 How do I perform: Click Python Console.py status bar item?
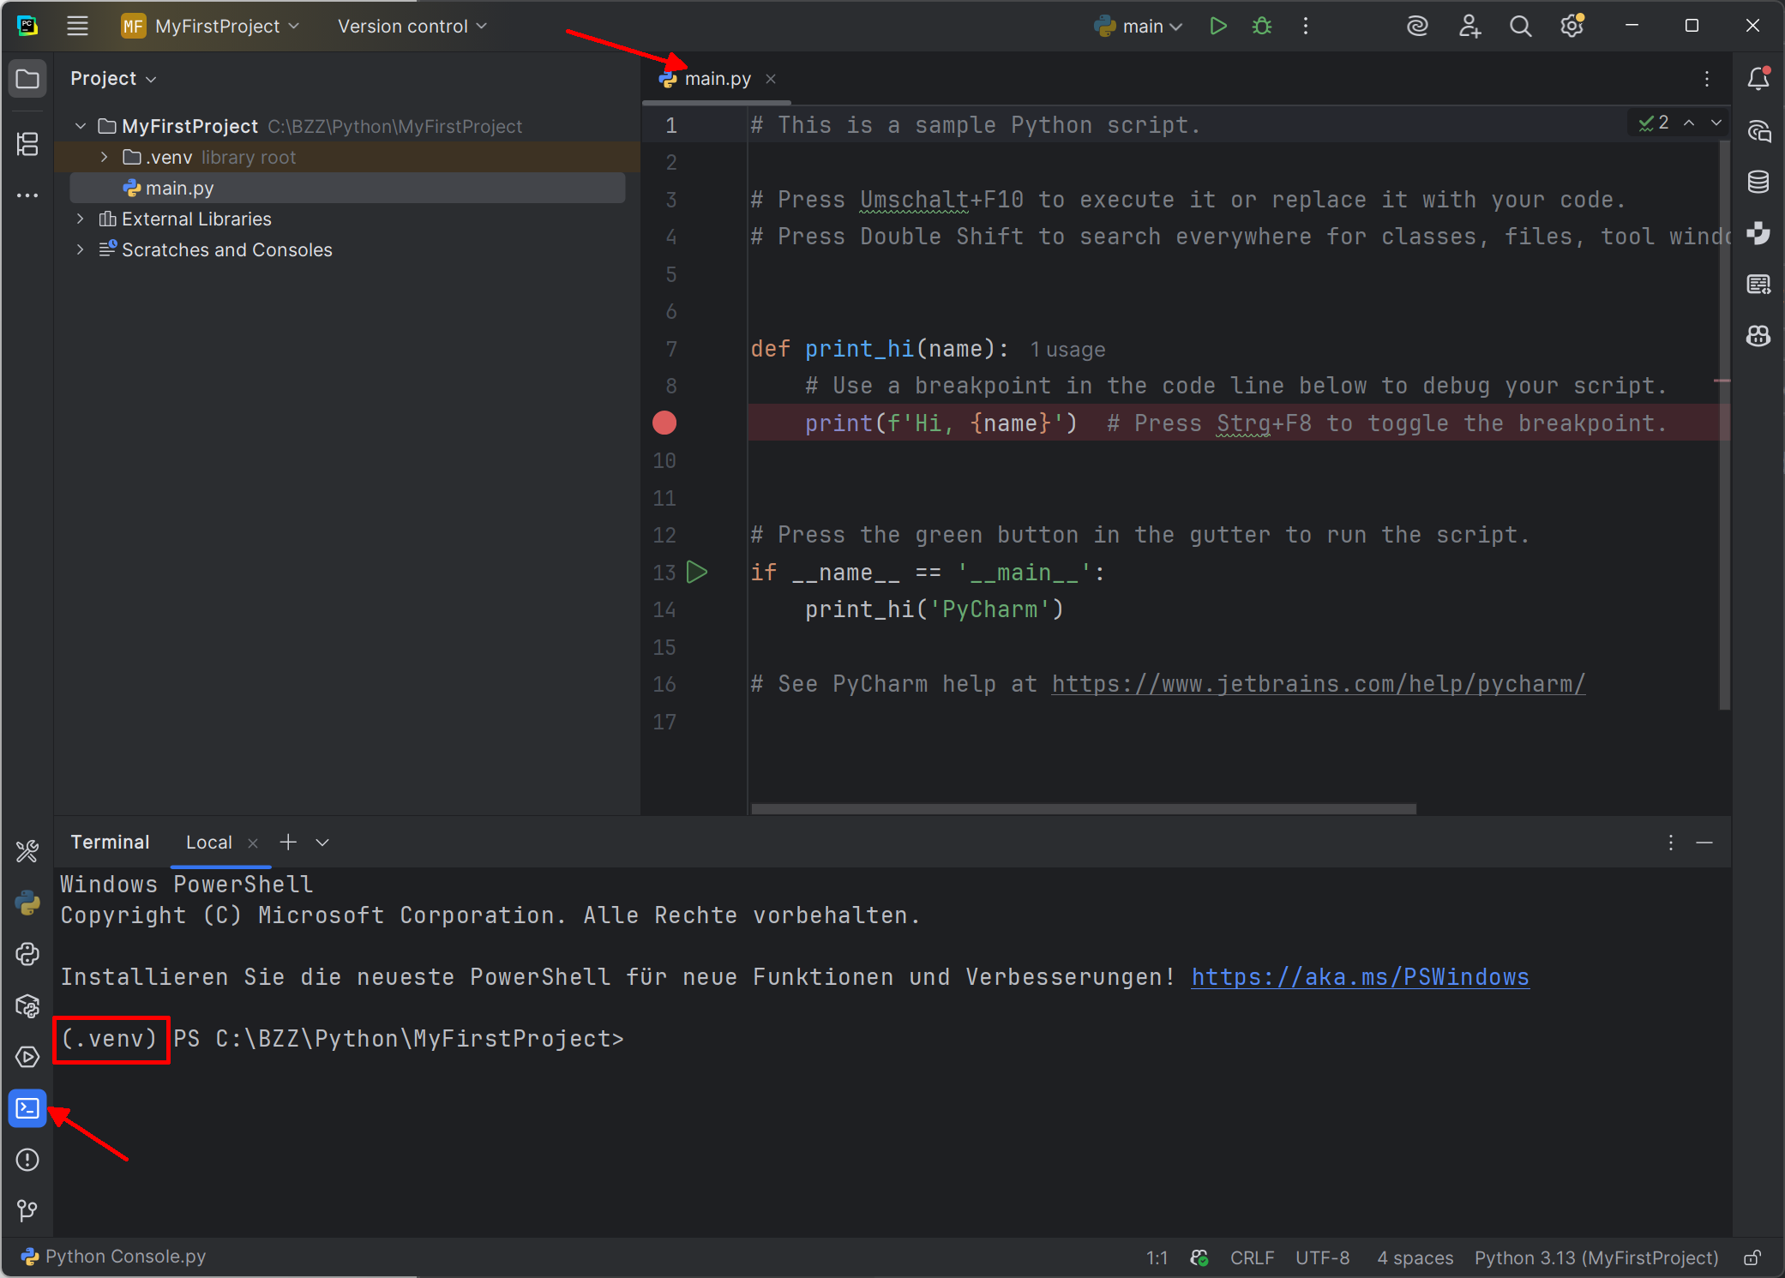tap(114, 1257)
